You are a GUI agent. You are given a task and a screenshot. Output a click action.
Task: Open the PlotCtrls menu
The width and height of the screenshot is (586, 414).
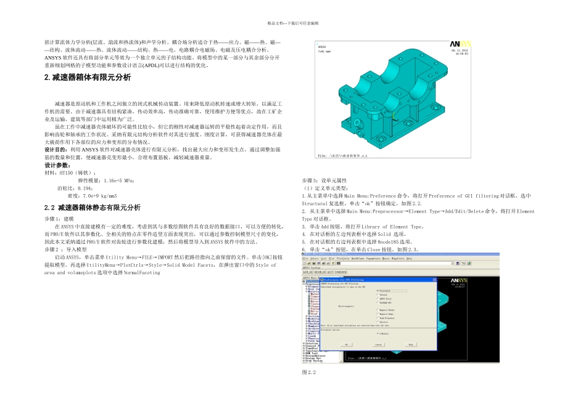click(x=343, y=258)
